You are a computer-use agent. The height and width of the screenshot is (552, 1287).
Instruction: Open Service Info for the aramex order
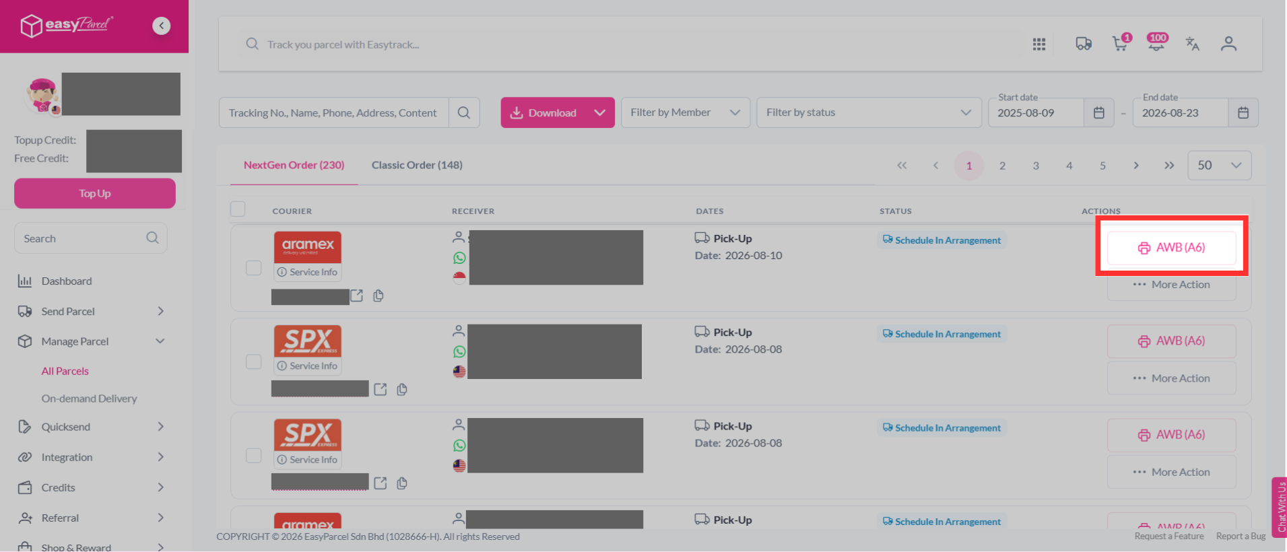tap(308, 272)
